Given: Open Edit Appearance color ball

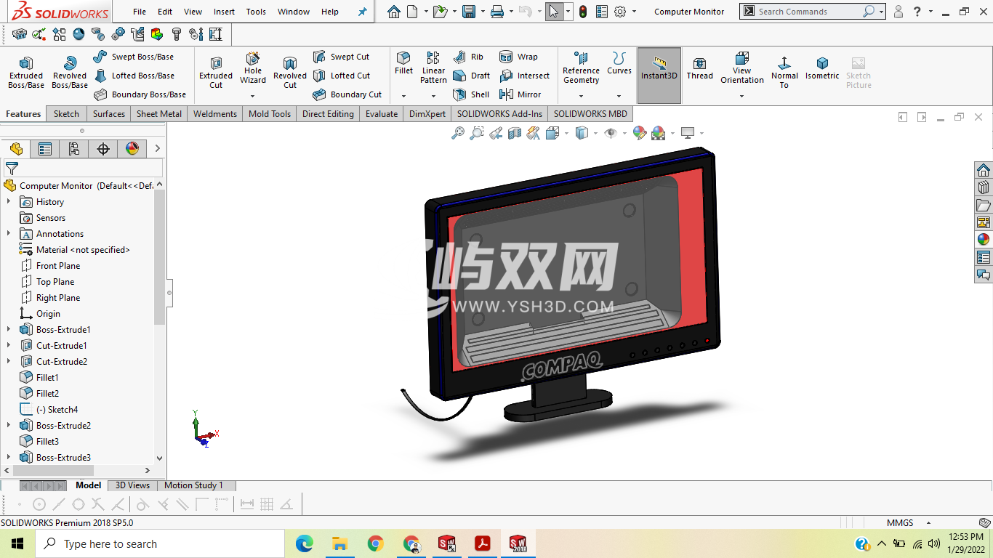Looking at the screenshot, I should click(639, 133).
